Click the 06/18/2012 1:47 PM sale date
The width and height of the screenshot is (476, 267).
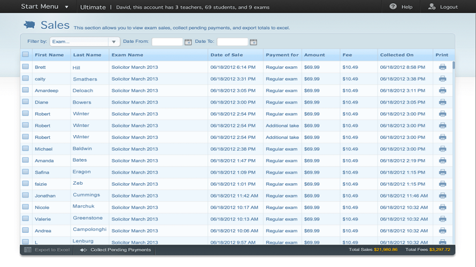[x=233, y=160]
